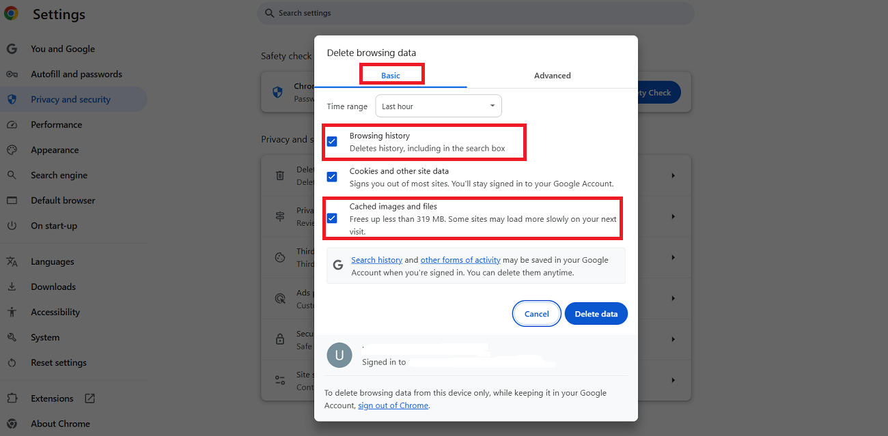
Task: Open the Search history link
Action: point(376,259)
